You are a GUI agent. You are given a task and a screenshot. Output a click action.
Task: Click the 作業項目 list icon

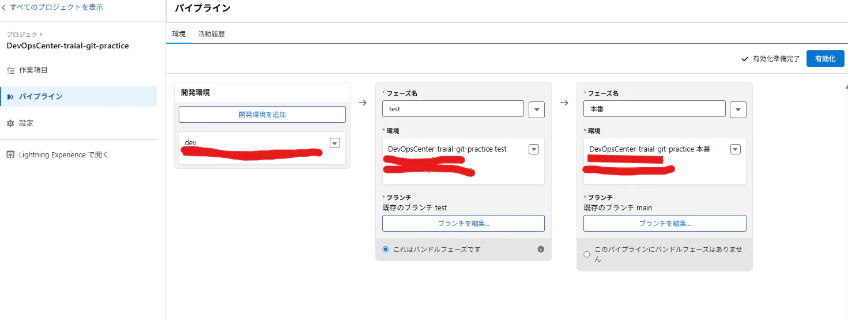(10, 70)
